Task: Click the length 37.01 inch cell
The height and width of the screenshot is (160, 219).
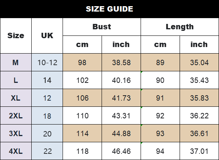Action: pyautogui.click(x=199, y=151)
